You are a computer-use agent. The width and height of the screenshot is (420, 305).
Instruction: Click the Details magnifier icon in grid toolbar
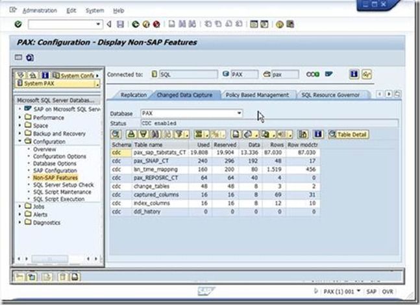pos(116,134)
